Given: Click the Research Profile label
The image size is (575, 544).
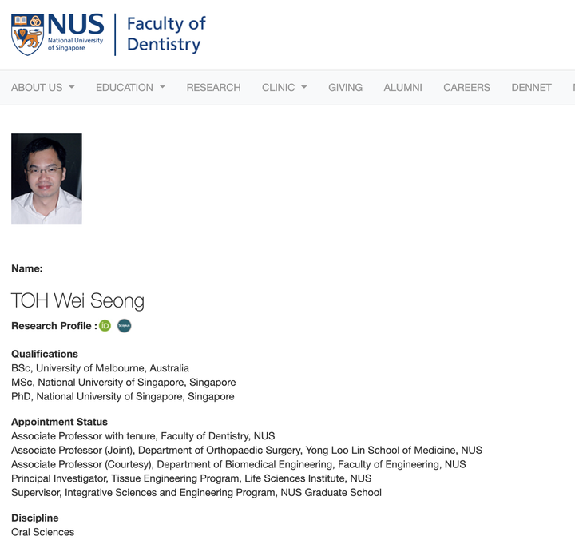Looking at the screenshot, I should click(54, 326).
